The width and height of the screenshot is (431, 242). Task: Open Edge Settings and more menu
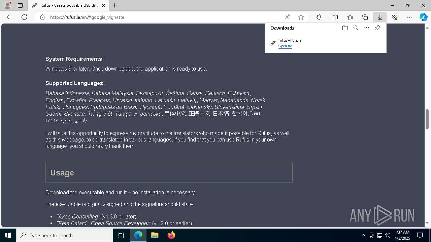click(x=409, y=17)
